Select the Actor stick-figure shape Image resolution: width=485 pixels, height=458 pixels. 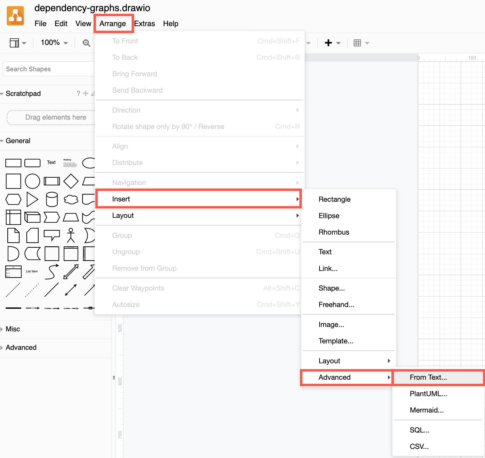tap(71, 235)
